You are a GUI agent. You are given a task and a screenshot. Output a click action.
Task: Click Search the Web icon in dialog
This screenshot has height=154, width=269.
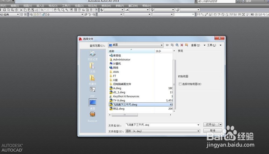177,45
